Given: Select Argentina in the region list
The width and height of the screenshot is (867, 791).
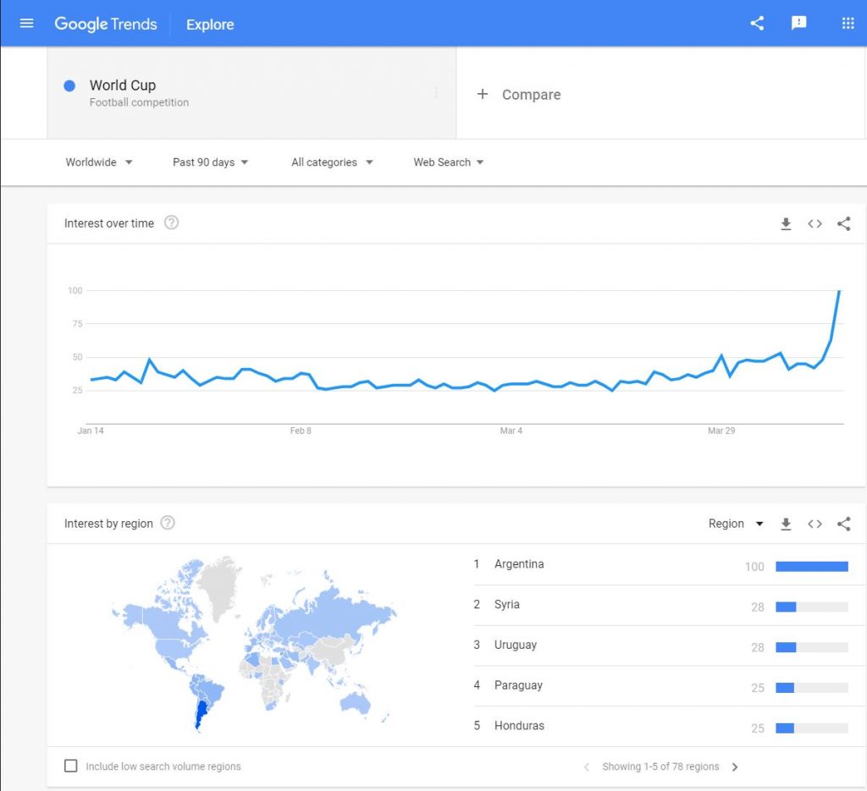Looking at the screenshot, I should tap(519, 564).
